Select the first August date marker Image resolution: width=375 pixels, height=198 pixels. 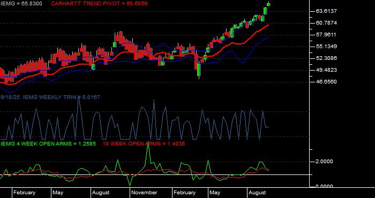(101, 193)
